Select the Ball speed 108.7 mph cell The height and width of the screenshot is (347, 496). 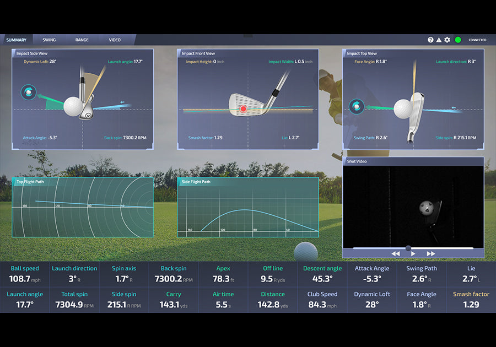click(x=25, y=274)
